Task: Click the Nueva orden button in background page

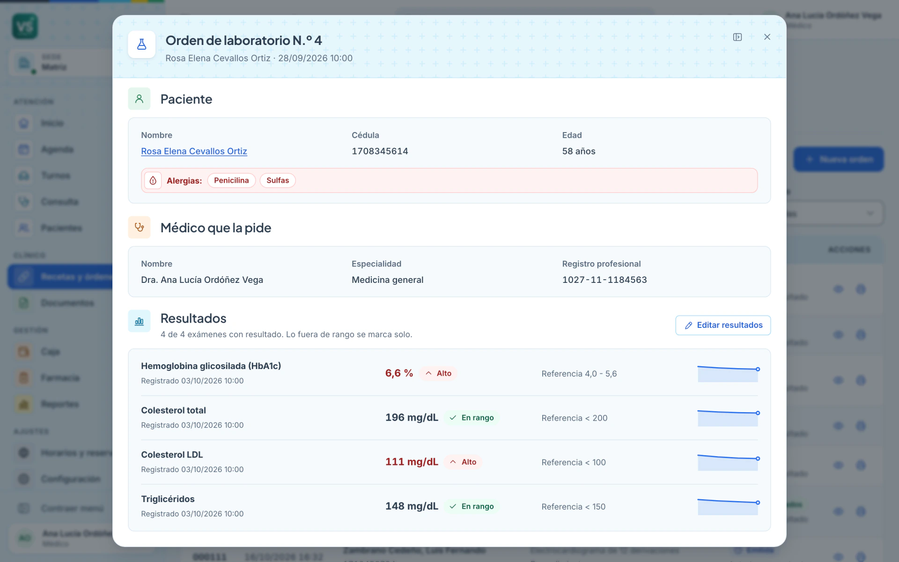Action: pos(839,159)
